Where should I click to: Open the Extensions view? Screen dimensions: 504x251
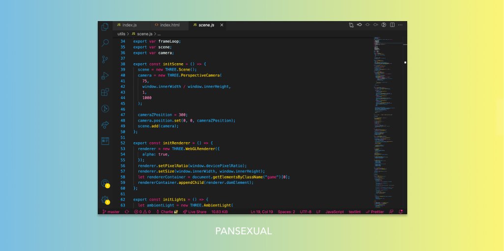105,92
